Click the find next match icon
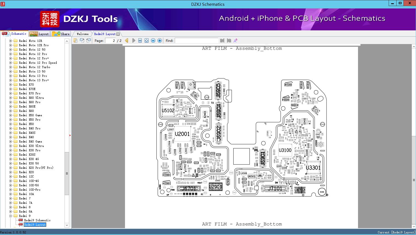This screenshot has width=416, height=235. [229, 40]
